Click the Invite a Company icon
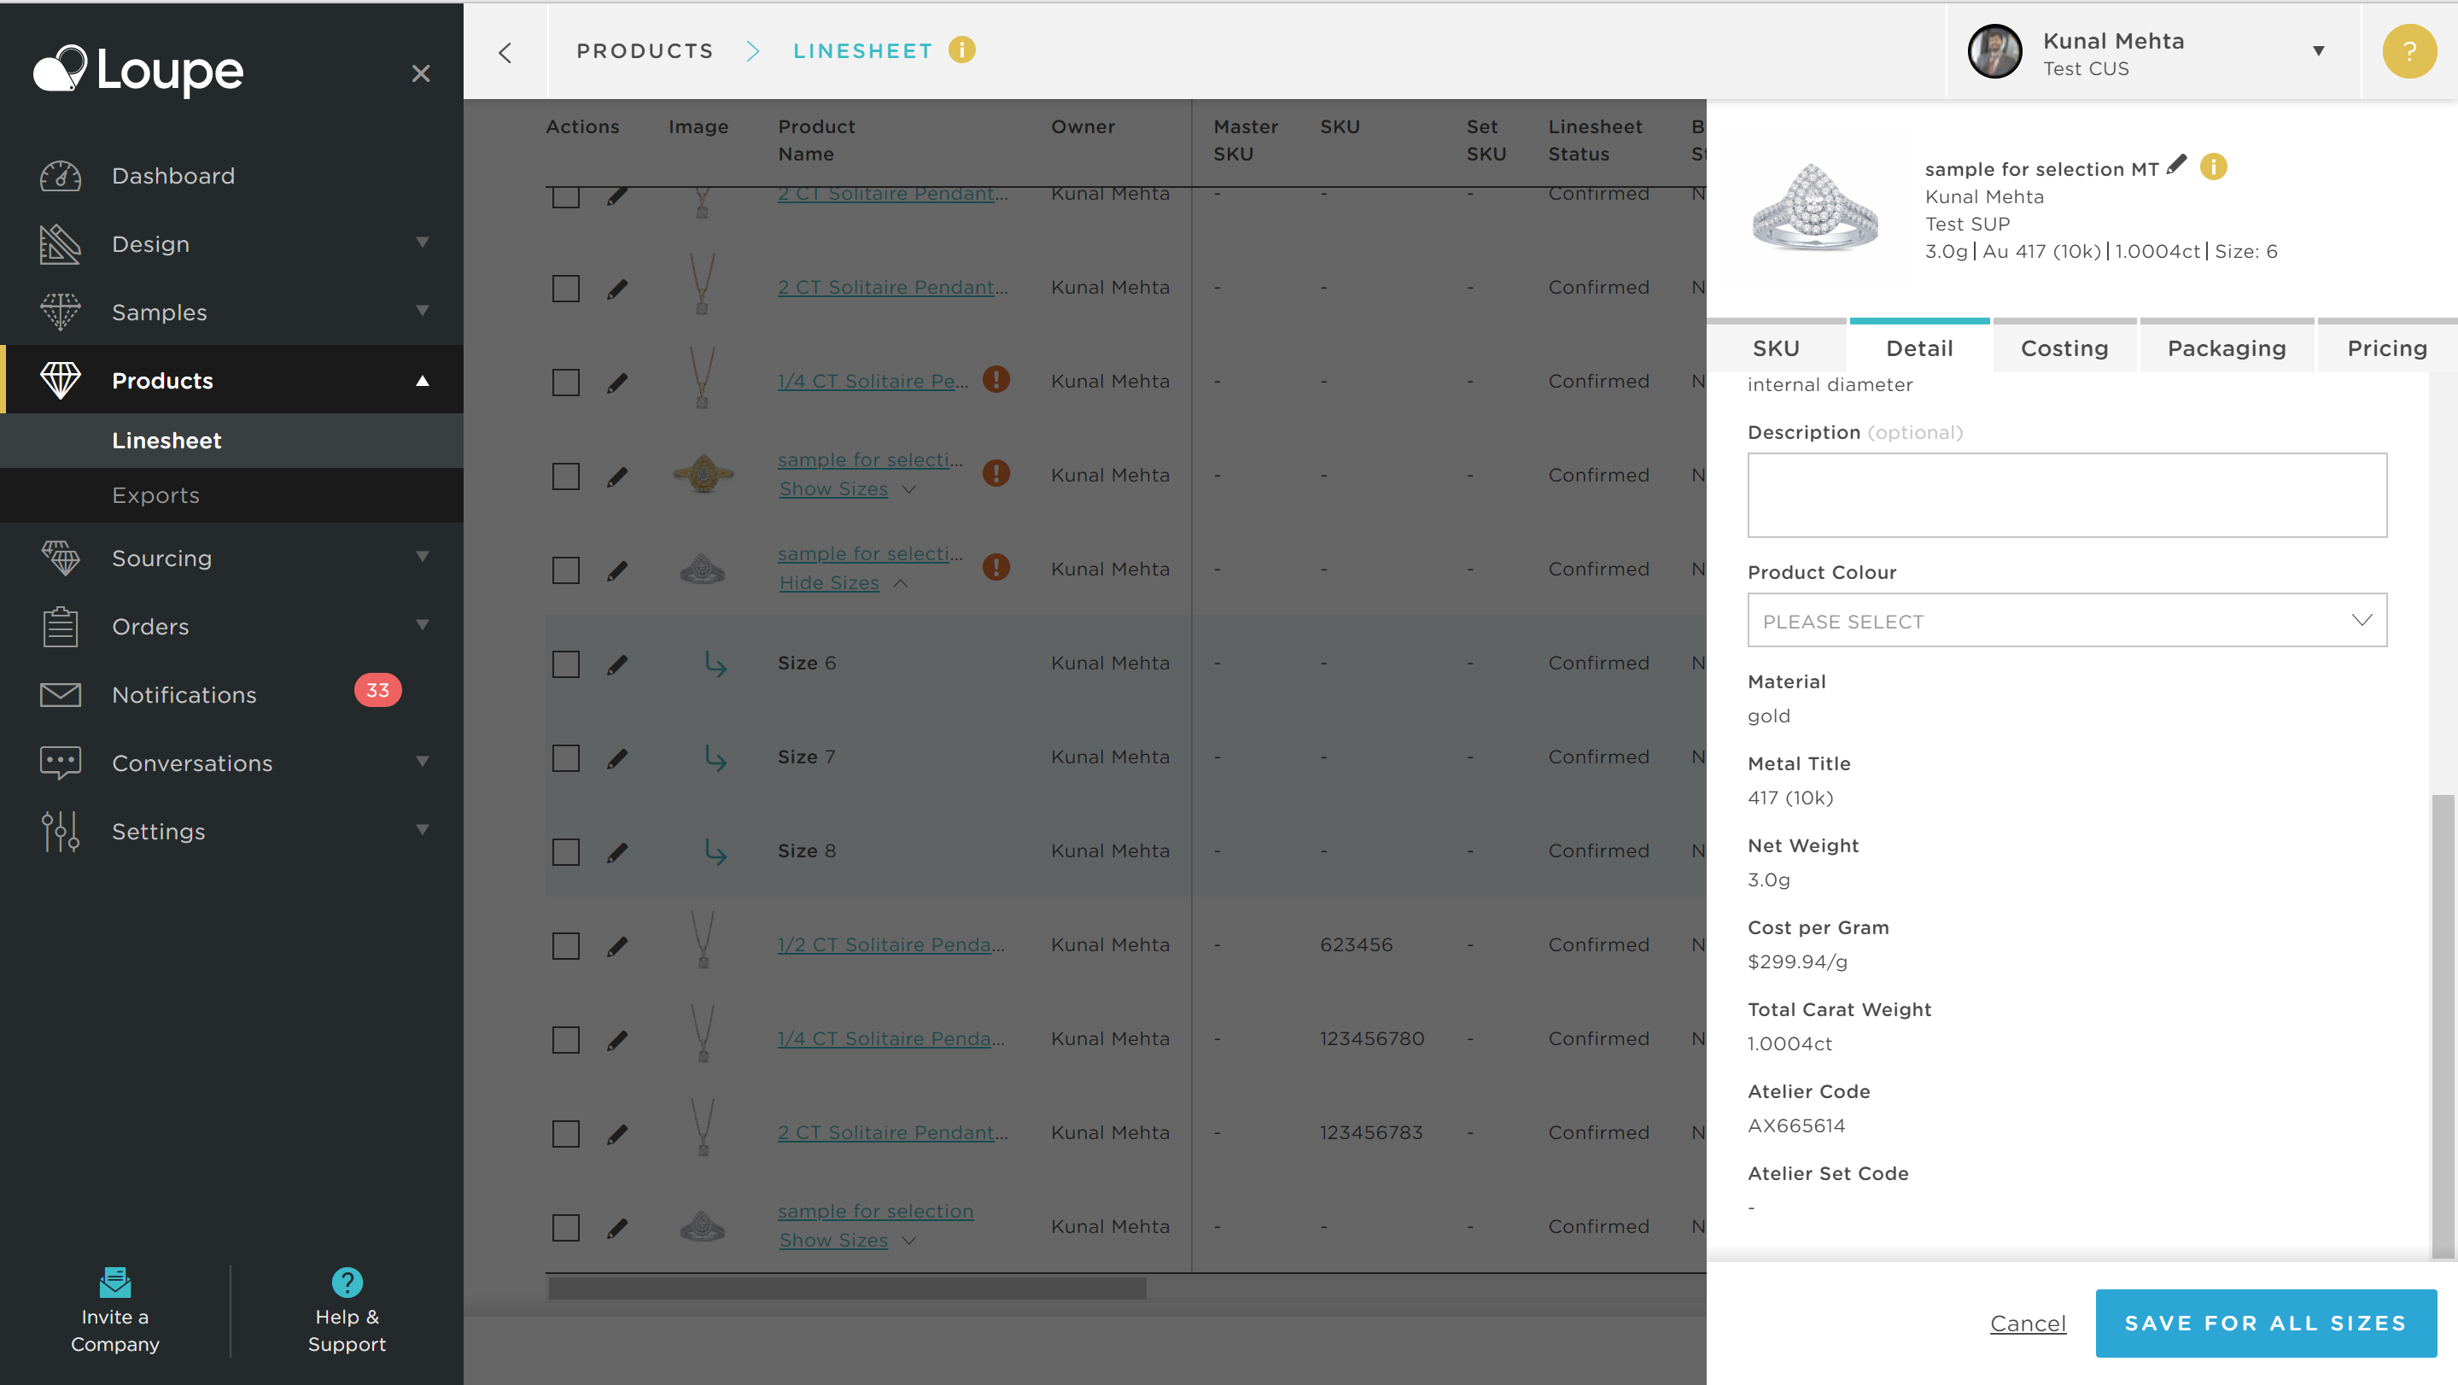 pyautogui.click(x=114, y=1282)
